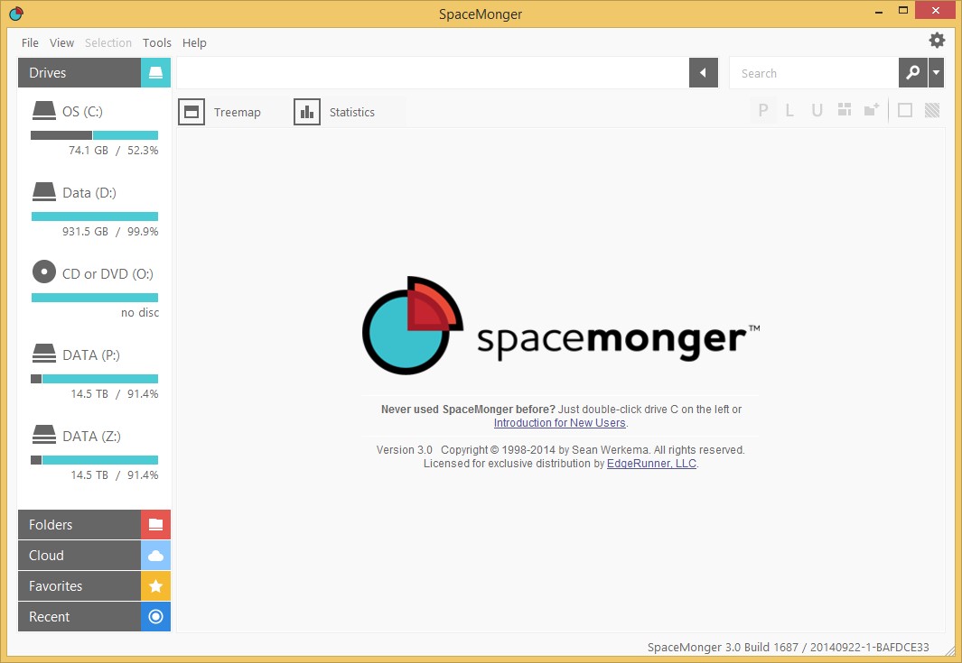Click the Recent panel target icon
962x663 pixels.
tap(154, 616)
